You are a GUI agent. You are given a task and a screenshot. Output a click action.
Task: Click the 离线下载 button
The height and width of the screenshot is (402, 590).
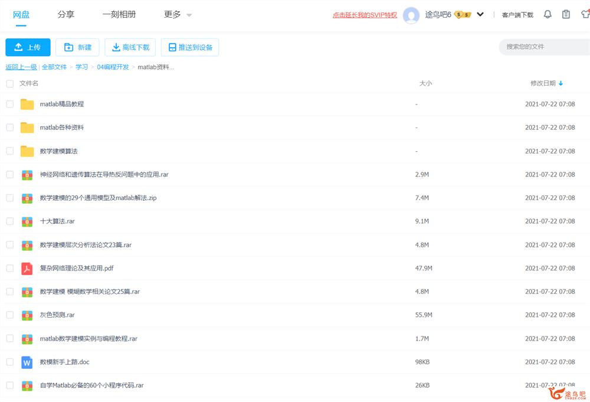pos(130,47)
